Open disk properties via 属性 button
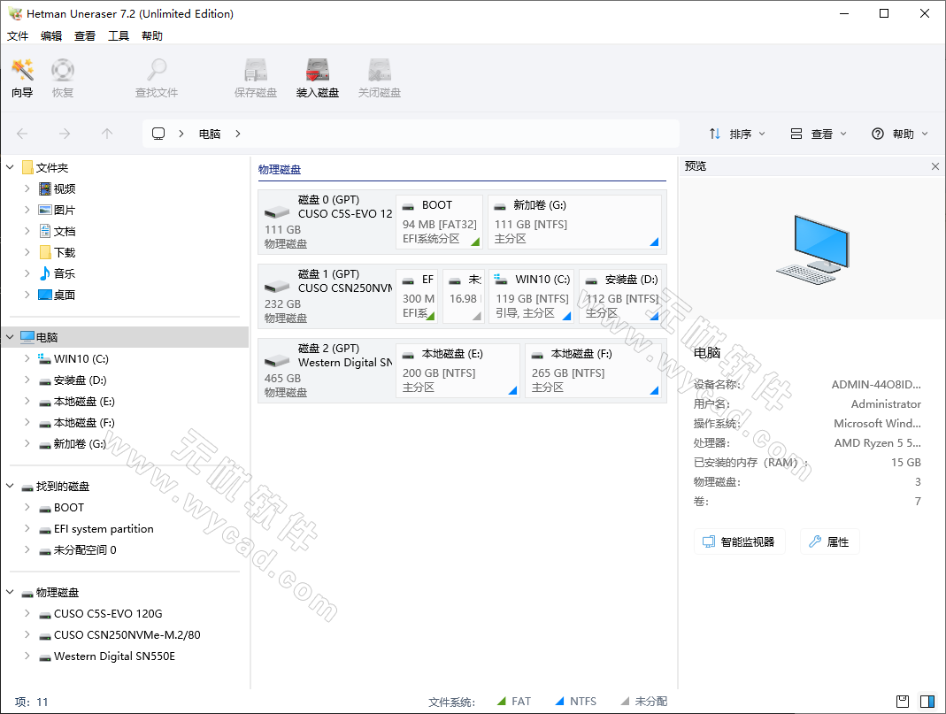This screenshot has width=946, height=714. click(x=829, y=541)
